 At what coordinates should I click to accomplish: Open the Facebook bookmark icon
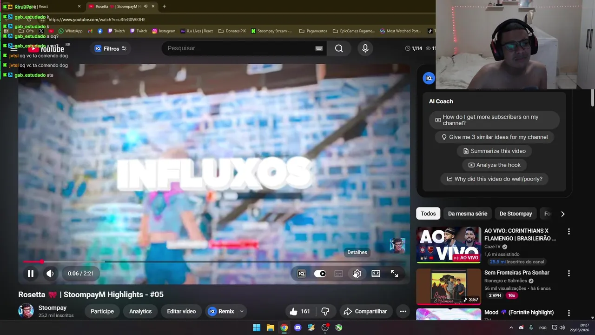(100, 31)
